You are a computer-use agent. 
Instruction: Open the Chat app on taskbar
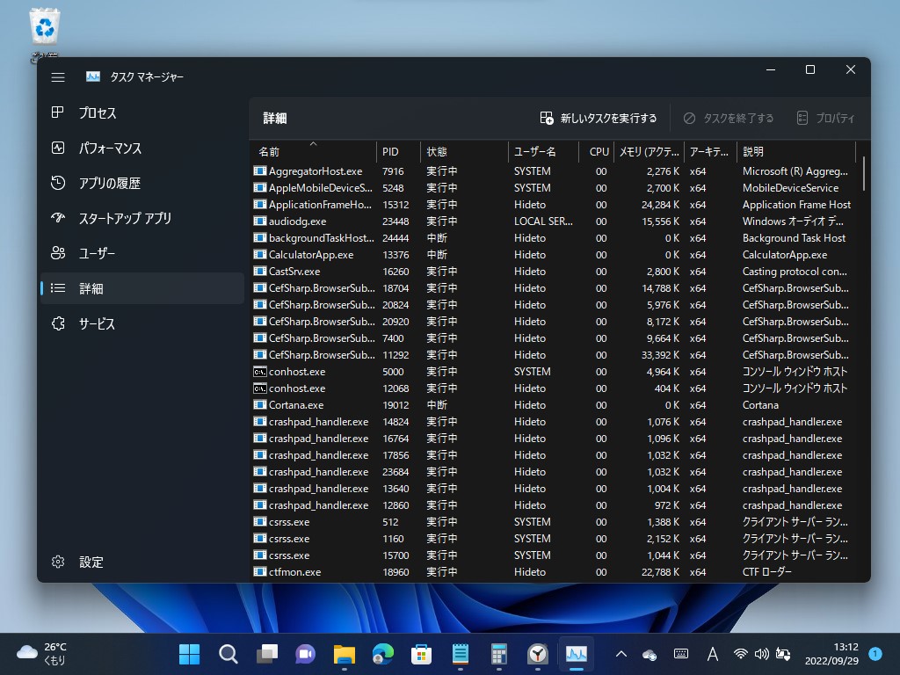[x=305, y=654]
